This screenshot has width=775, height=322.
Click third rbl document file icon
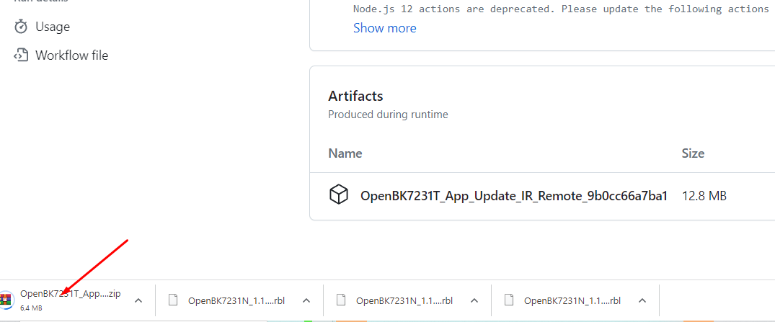point(508,300)
